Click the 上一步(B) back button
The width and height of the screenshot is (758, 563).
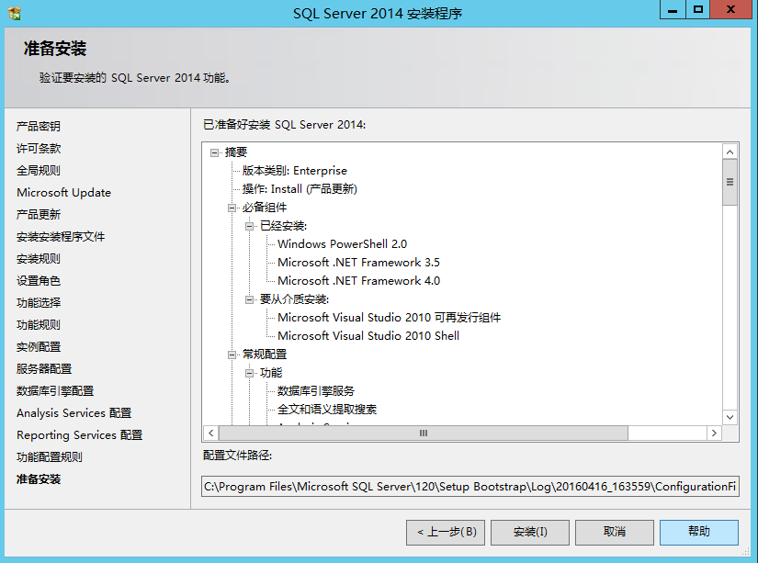coord(446,532)
